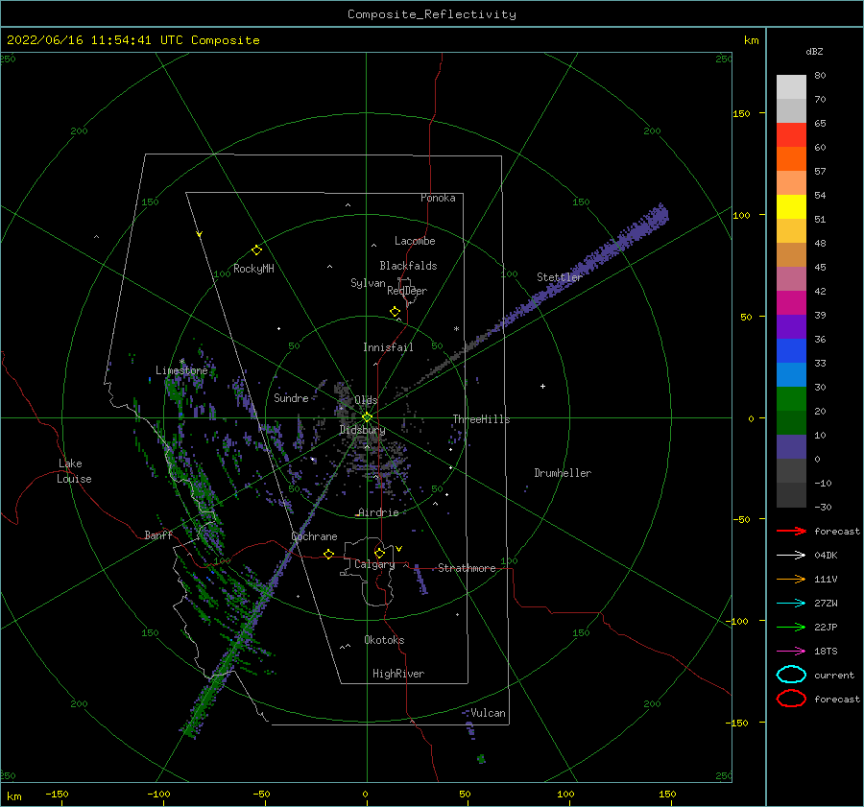Click the Stettler label on the map

click(x=560, y=277)
